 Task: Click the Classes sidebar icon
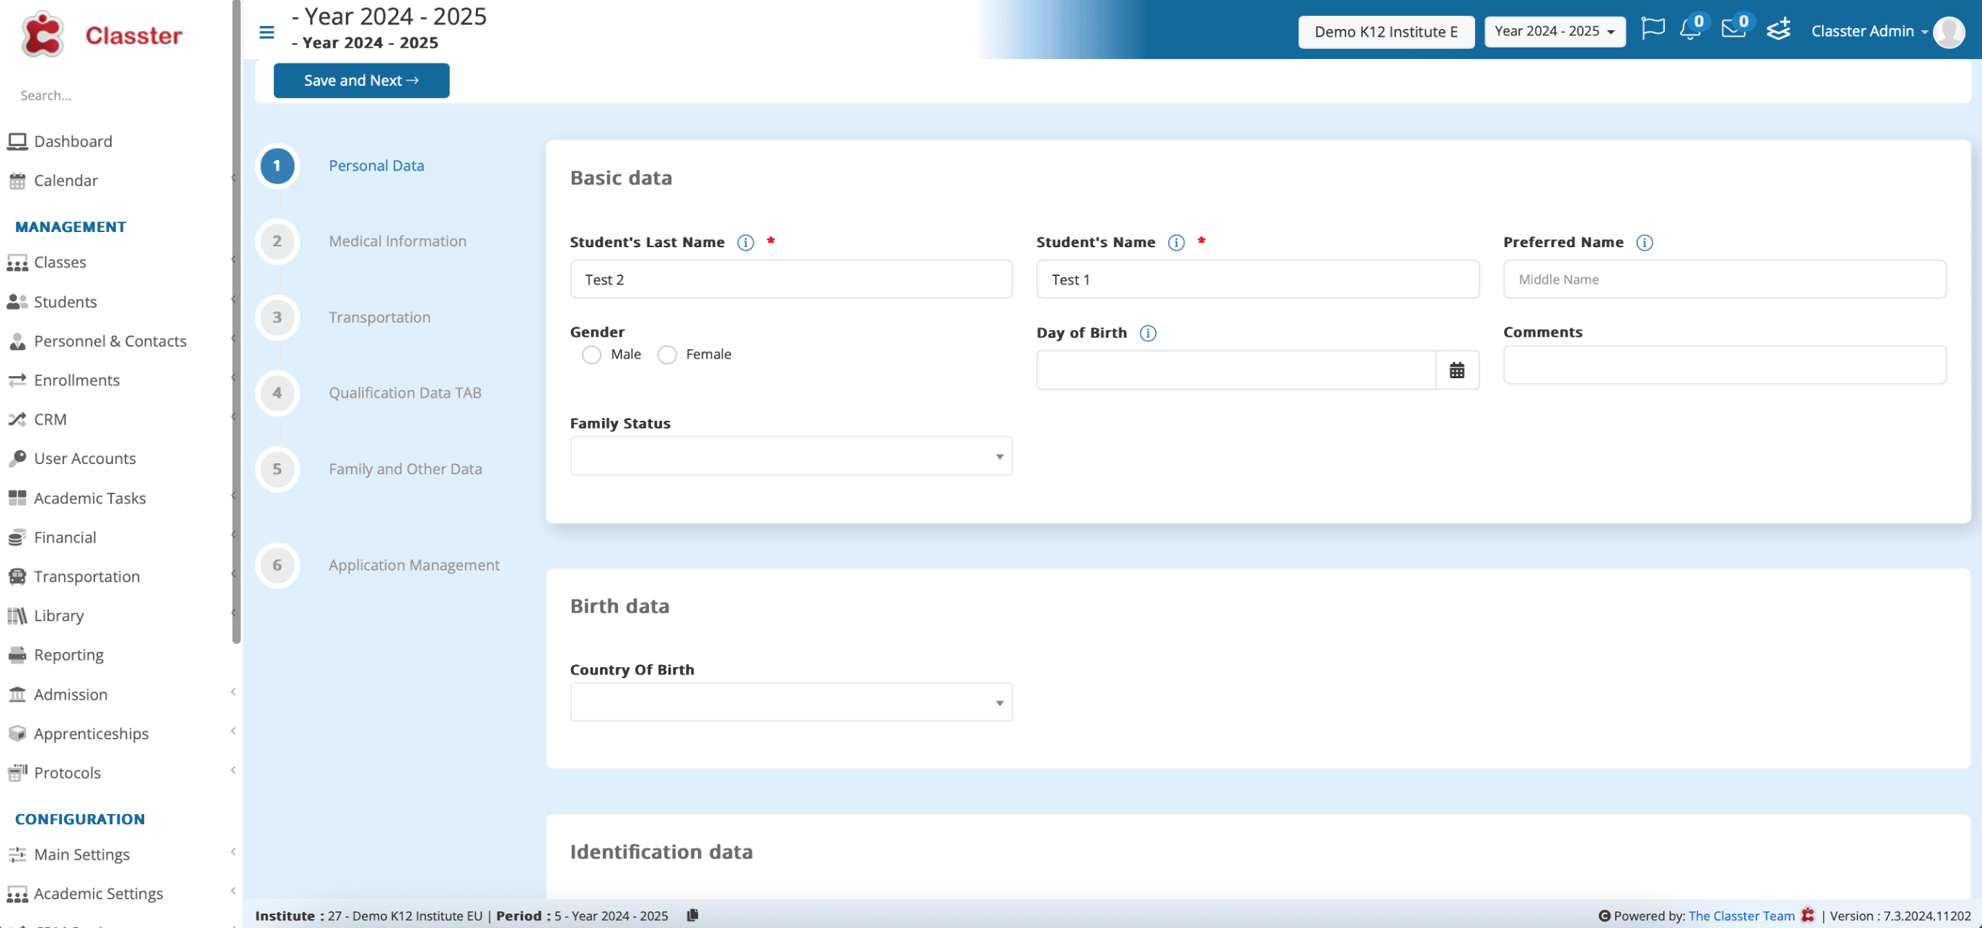click(17, 263)
